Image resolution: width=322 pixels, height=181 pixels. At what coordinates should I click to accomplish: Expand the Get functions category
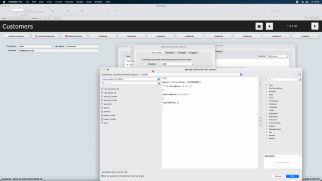click(x=267, y=132)
